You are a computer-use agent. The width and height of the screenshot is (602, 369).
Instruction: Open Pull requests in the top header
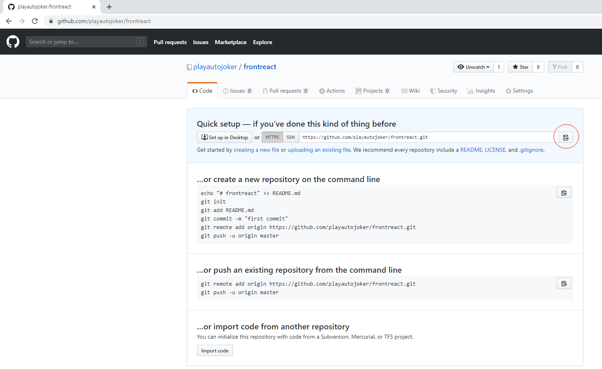point(170,42)
